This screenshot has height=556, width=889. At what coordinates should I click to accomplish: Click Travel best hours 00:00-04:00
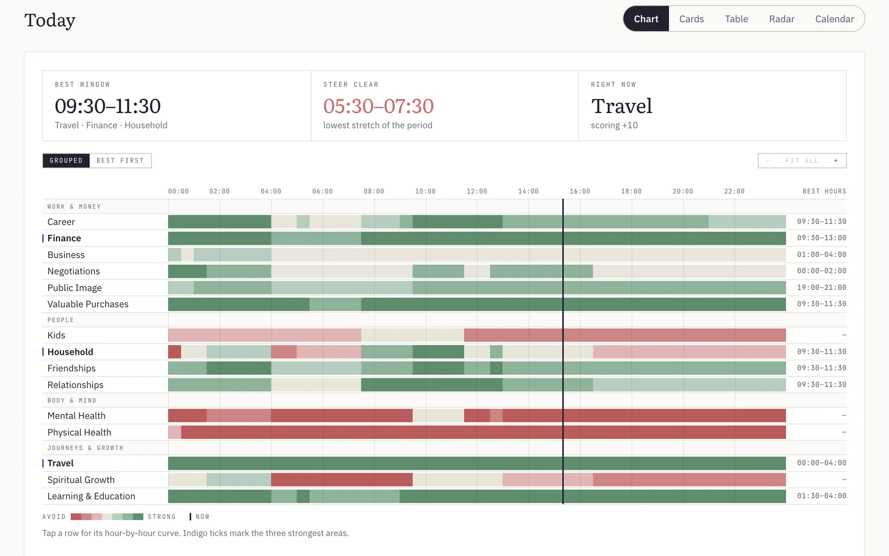pos(822,463)
